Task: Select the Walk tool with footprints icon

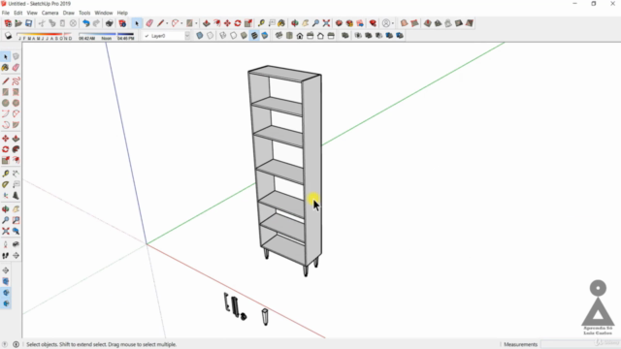Action: [x=6, y=256]
